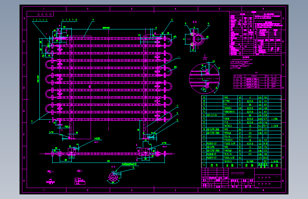Click zone number 6 on the bottom border
The image size is (308, 199).
(263, 190)
